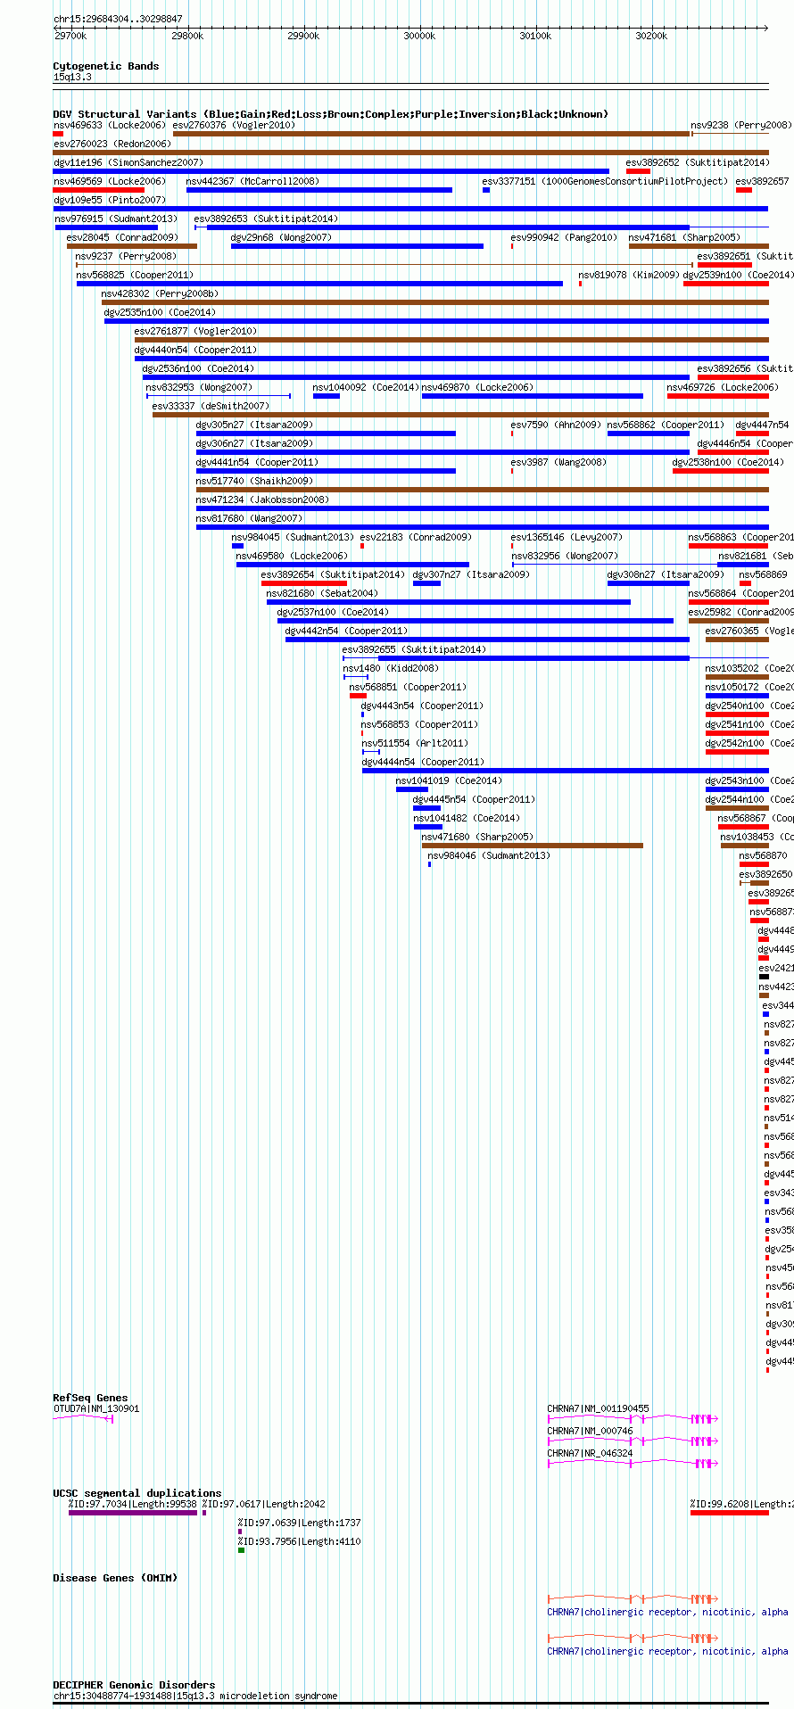
Task: Click segmental duplication %ID:93.7956 Length:4110
Action: tap(300, 1542)
